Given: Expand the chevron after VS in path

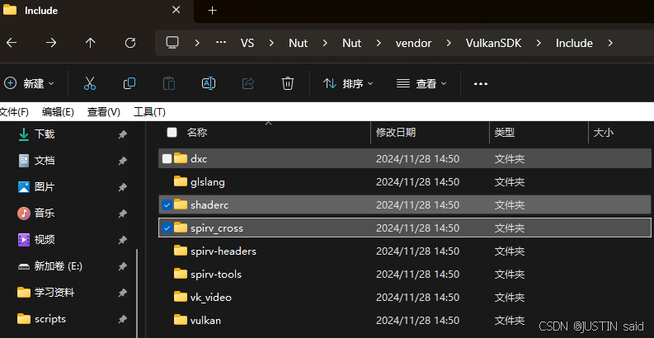Looking at the screenshot, I should coord(271,43).
